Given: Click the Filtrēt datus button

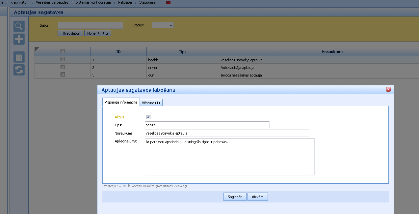Looking at the screenshot, I should coord(70,33).
